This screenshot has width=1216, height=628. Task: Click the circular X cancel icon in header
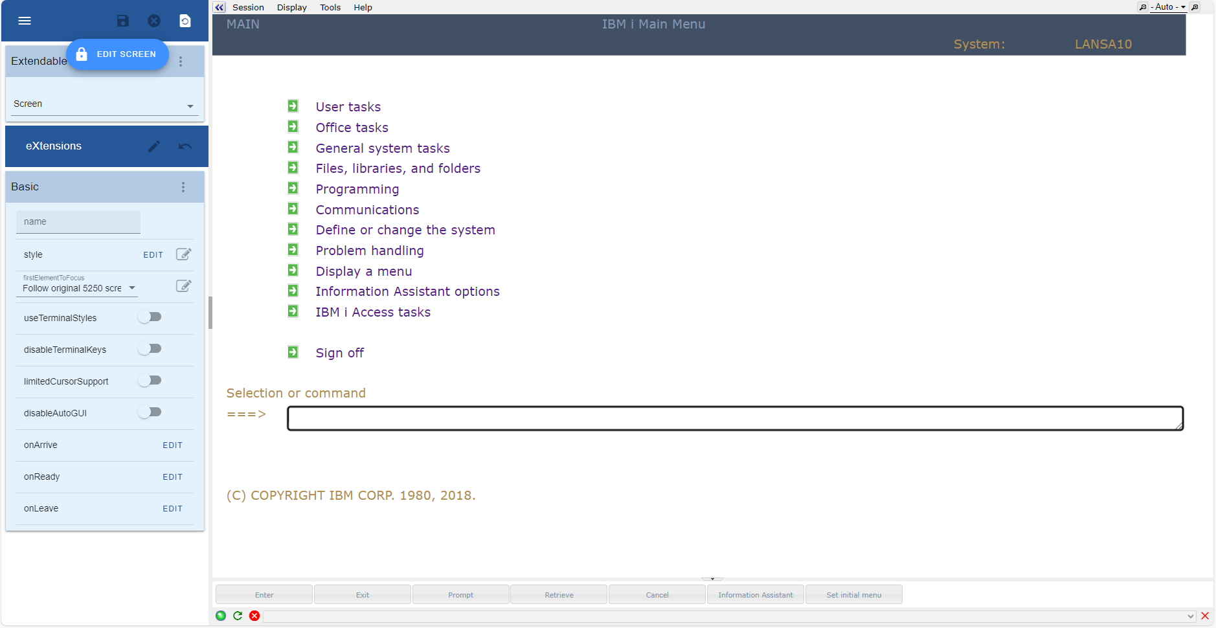(x=154, y=21)
